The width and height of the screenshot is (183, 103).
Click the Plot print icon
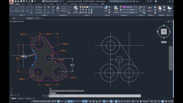(x=32, y=1)
